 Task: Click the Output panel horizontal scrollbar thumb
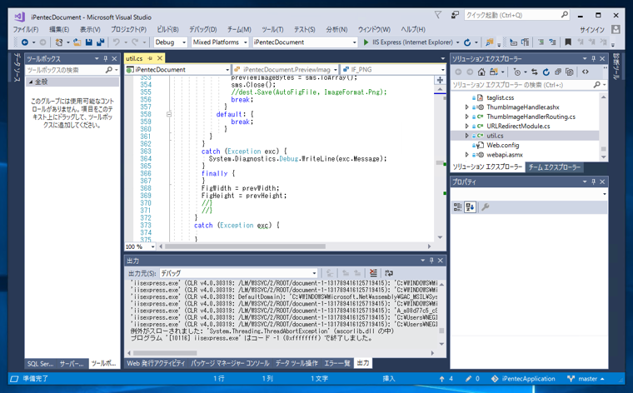tap(165, 353)
